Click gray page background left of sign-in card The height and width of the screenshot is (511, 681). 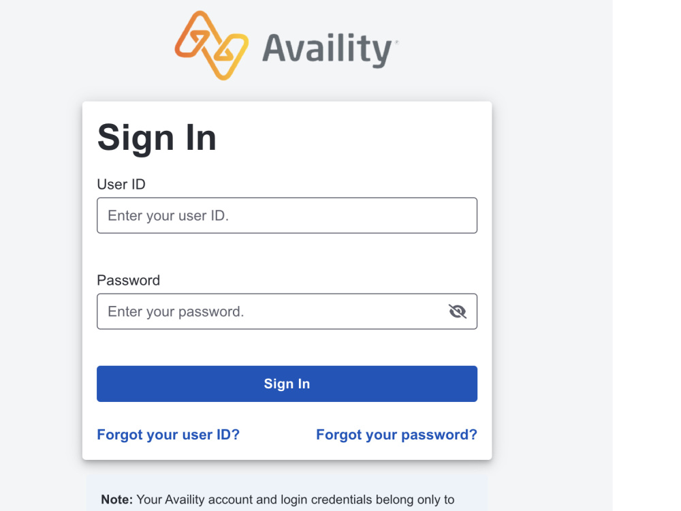(42, 278)
